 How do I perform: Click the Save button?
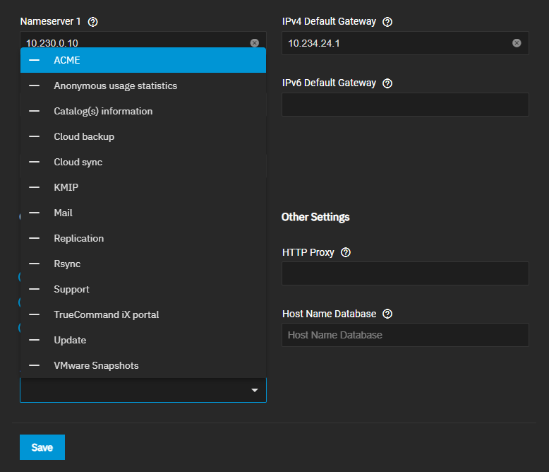coord(42,447)
